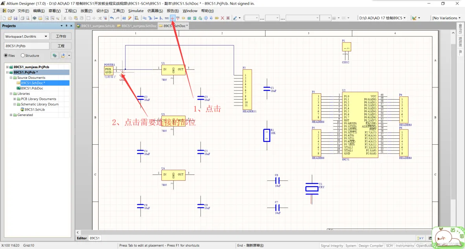Collapse the Libraries folder
This screenshot has width=465, height=249.
(11, 94)
